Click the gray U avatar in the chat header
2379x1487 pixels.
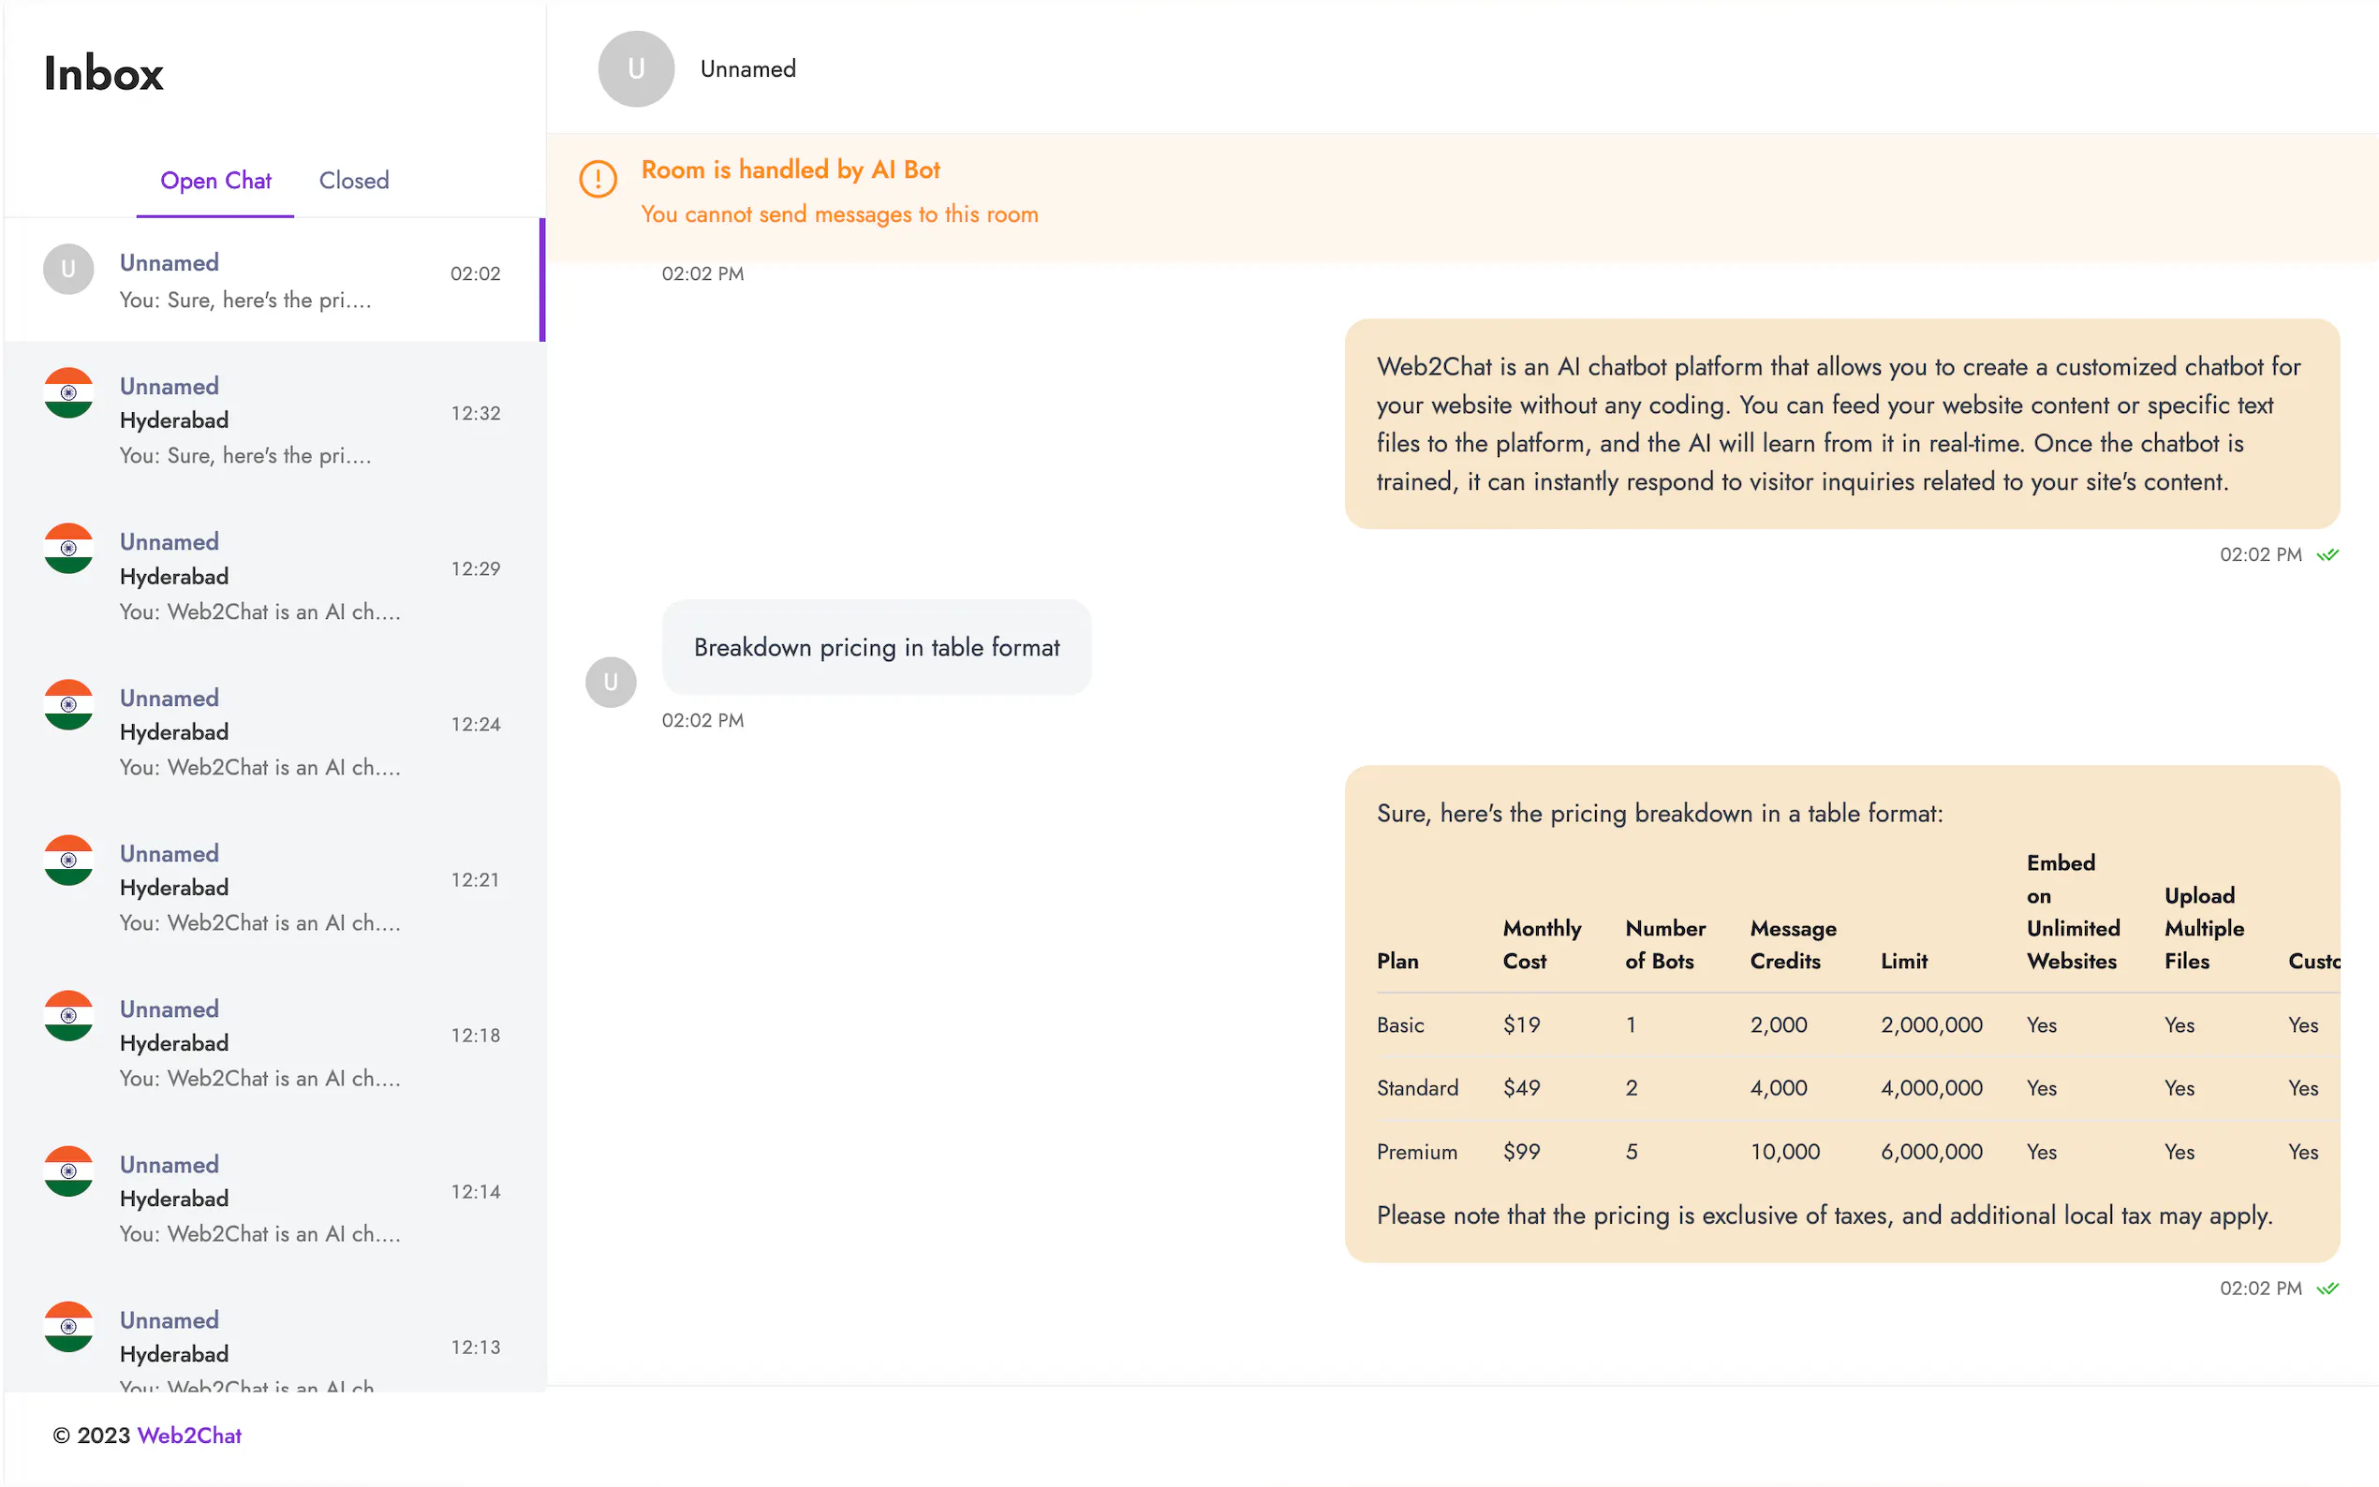point(635,67)
